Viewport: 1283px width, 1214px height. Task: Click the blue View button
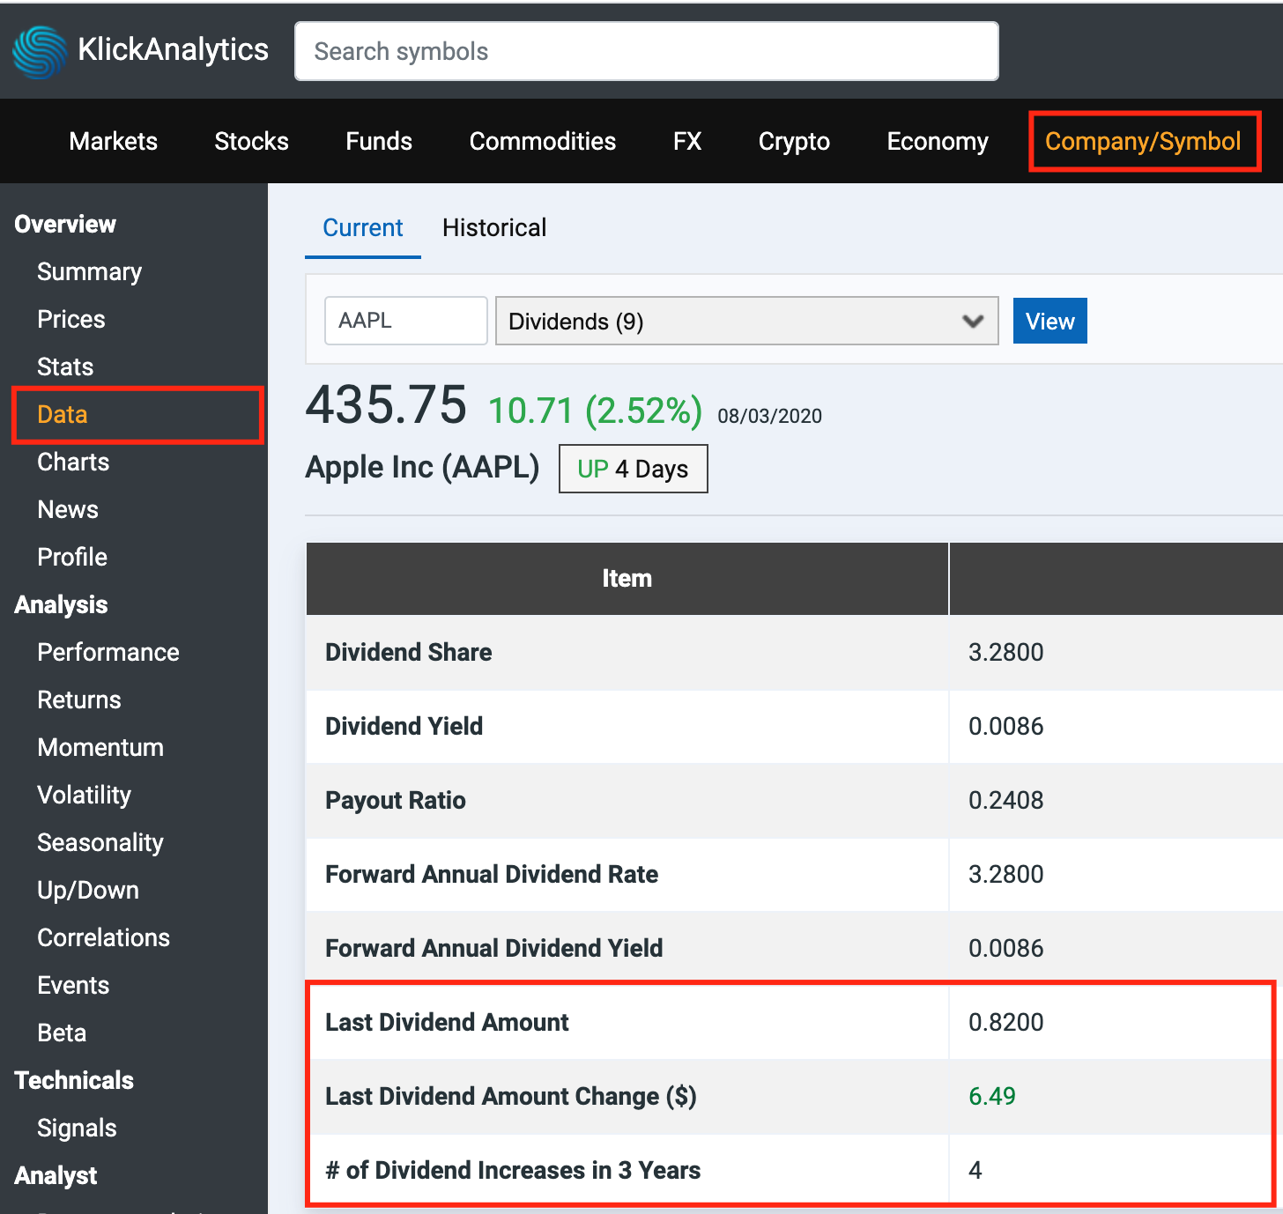click(x=1049, y=321)
